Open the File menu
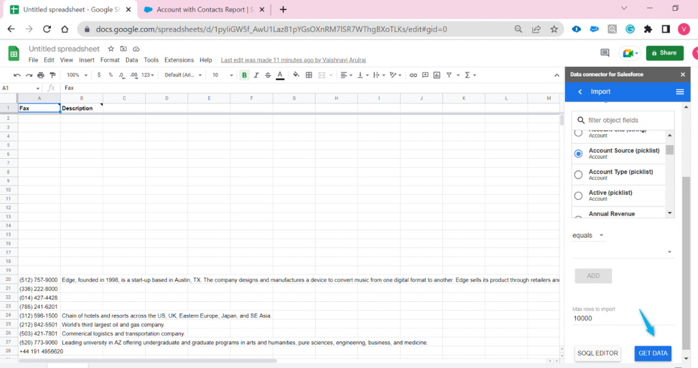This screenshot has width=698, height=368. click(33, 60)
